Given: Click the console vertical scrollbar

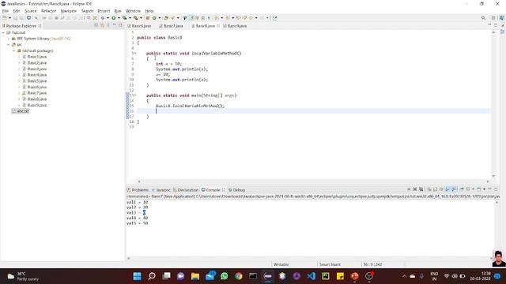Looking at the screenshot, I should [497, 227].
